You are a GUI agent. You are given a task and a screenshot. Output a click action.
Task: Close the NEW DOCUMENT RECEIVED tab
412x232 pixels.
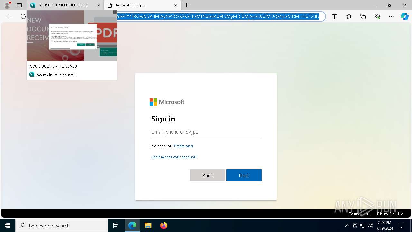pyautogui.click(x=99, y=5)
